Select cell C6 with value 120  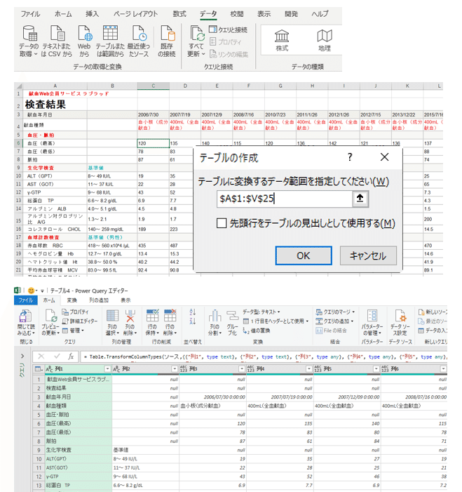pyautogui.click(x=154, y=143)
